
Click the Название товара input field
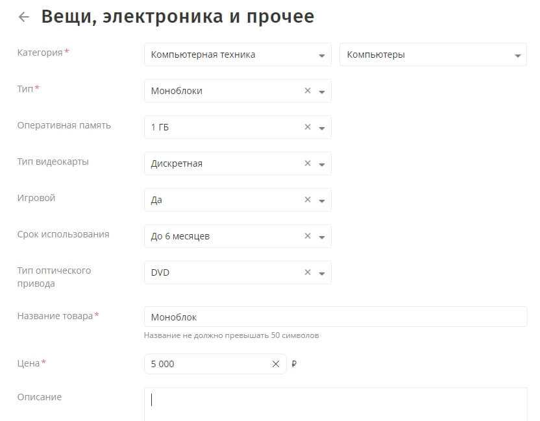pos(335,317)
